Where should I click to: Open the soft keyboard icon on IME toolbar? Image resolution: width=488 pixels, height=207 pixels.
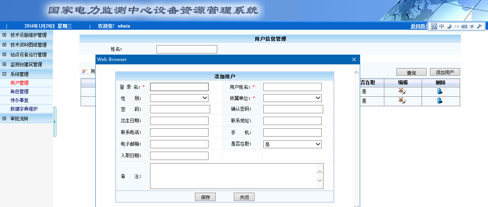tap(464, 26)
